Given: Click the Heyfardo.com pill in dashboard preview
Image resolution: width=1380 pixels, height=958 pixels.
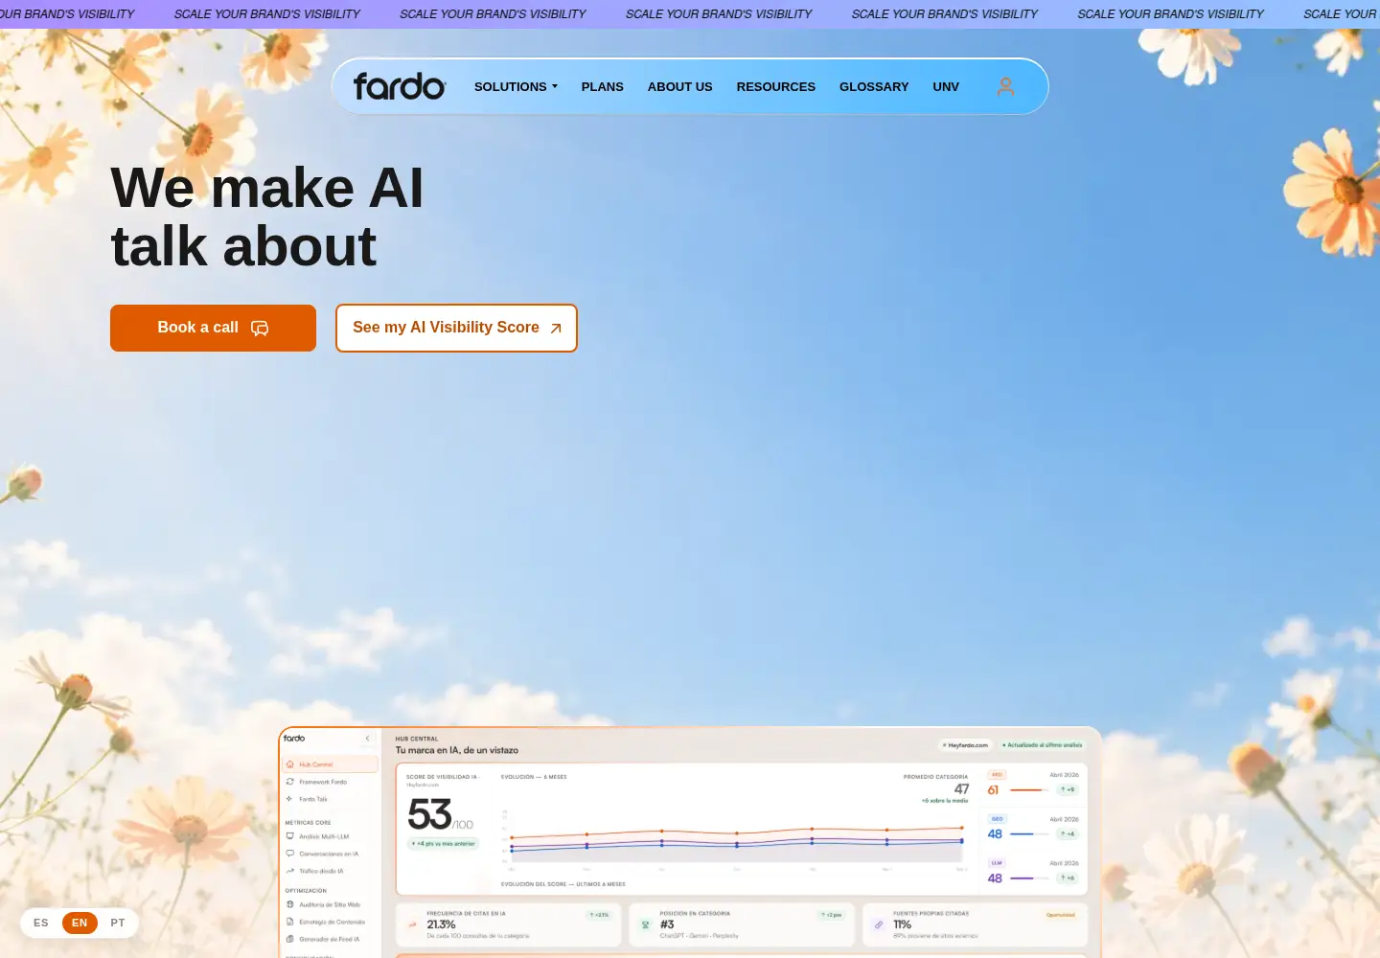Looking at the screenshot, I should pos(965,744).
